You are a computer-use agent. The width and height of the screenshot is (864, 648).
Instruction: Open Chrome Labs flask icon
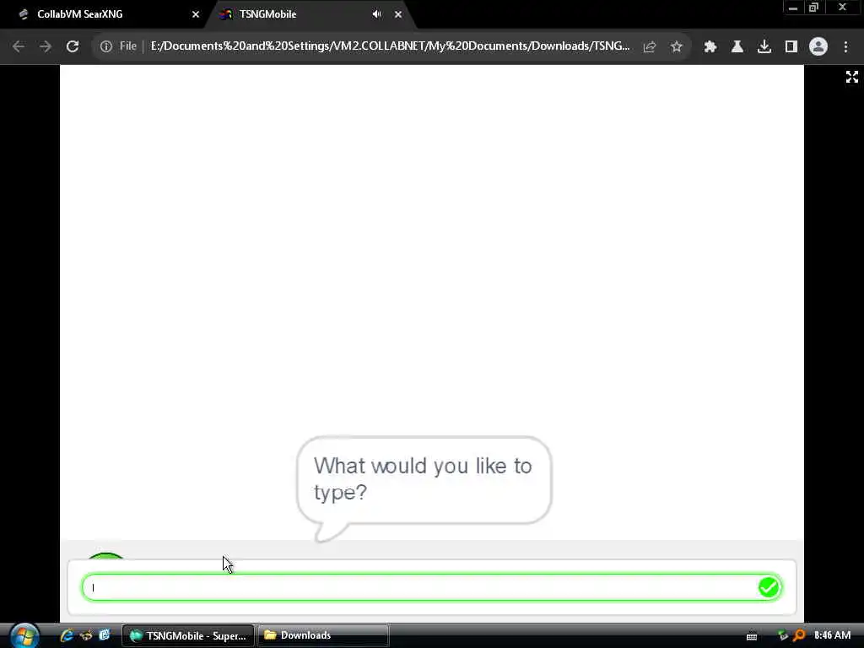coord(737,47)
